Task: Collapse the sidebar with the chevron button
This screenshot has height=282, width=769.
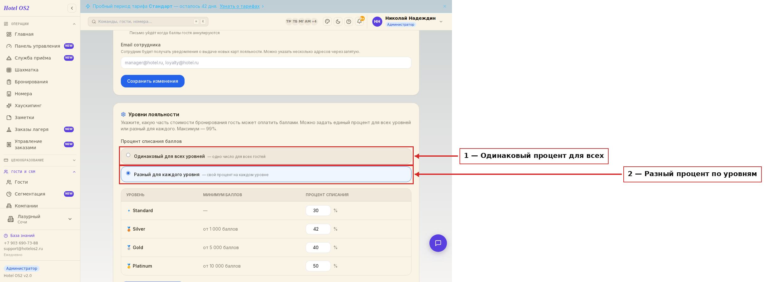Action: pos(72,8)
